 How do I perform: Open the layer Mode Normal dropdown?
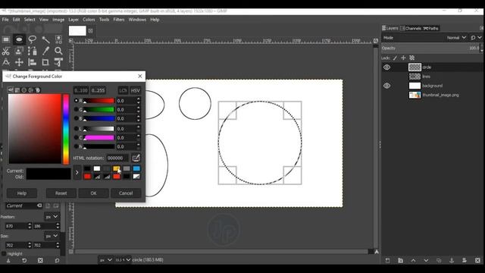(x=456, y=38)
